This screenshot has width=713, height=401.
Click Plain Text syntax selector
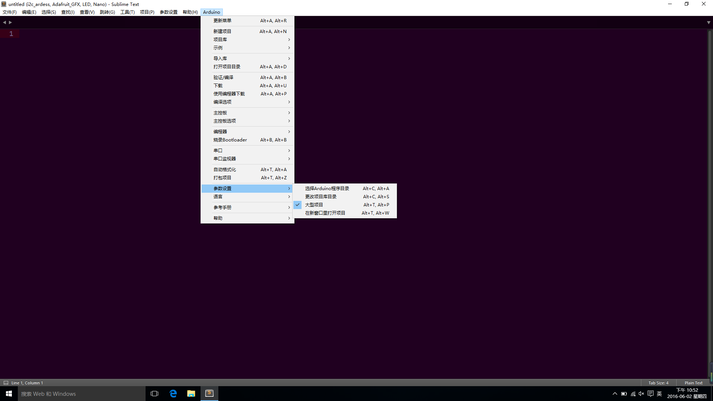click(693, 383)
